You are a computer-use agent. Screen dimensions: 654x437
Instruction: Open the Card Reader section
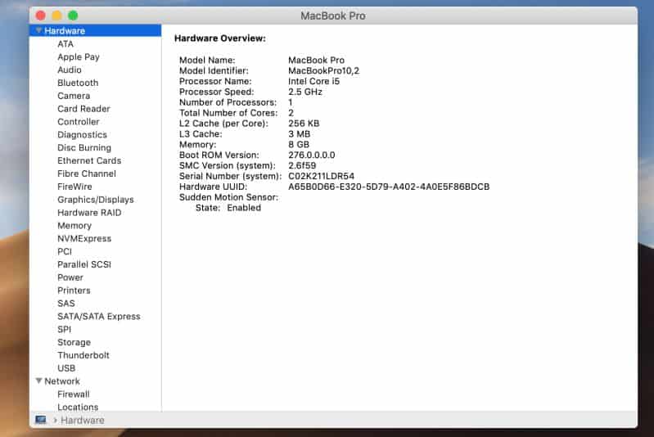(x=83, y=108)
